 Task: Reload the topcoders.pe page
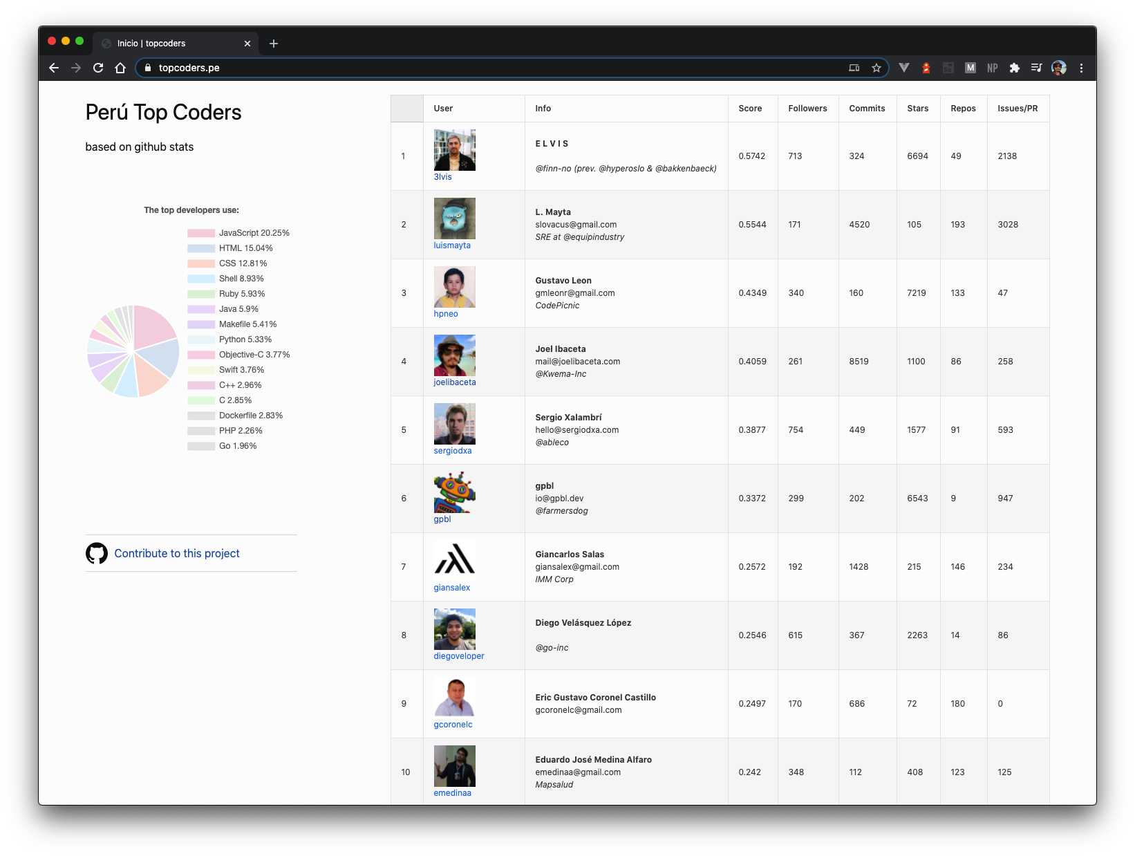click(98, 68)
